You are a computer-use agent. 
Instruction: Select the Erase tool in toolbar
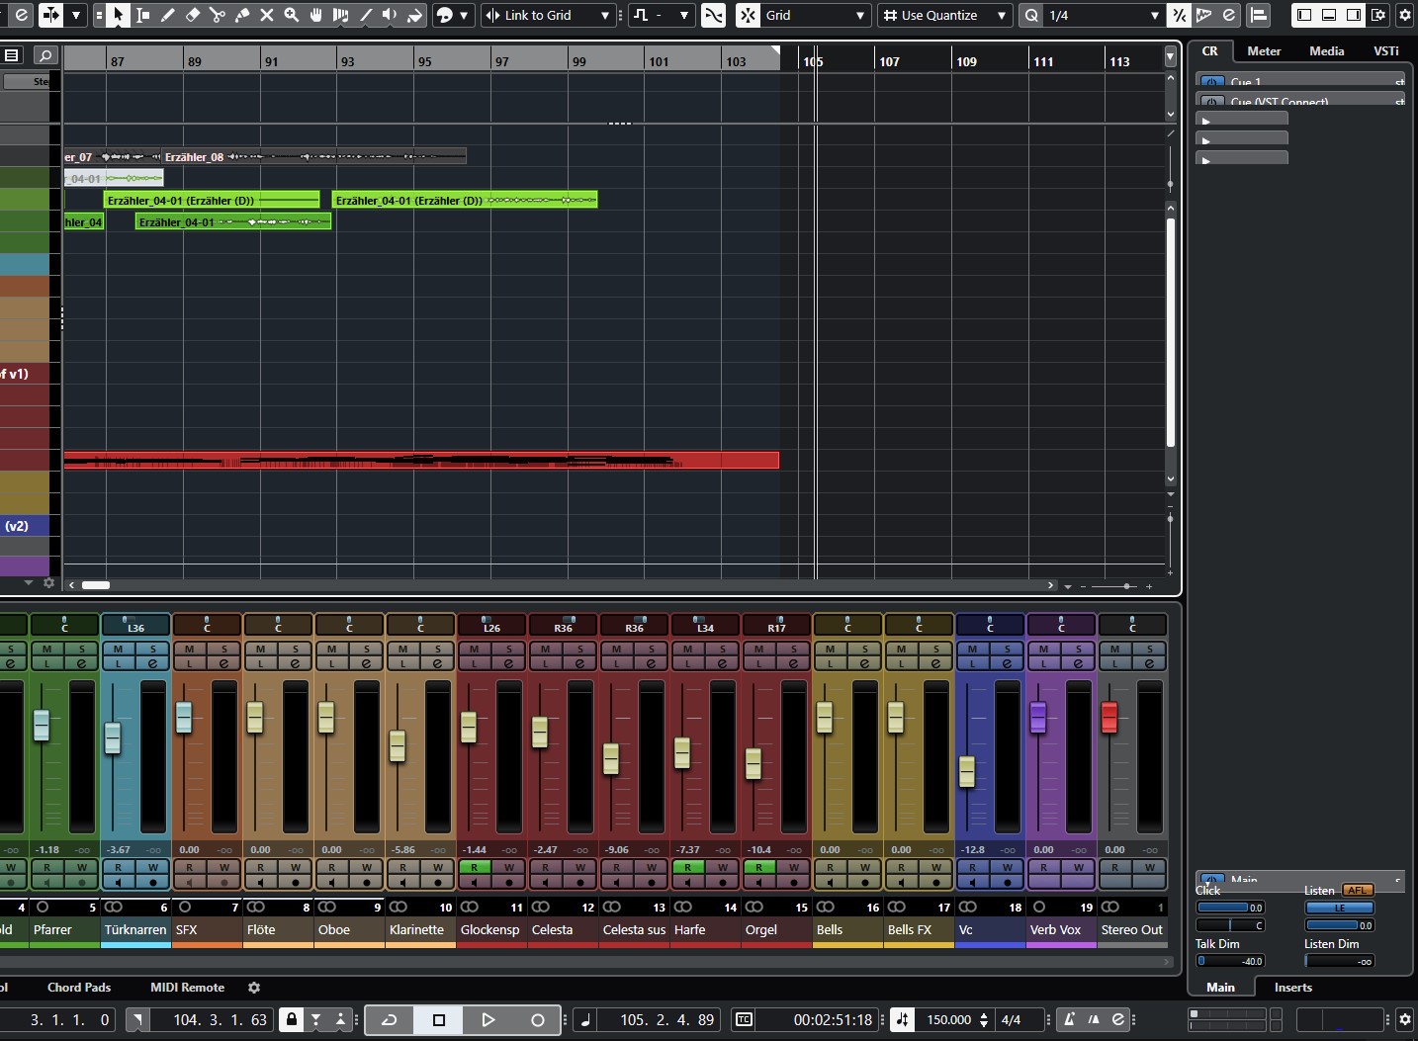193,15
